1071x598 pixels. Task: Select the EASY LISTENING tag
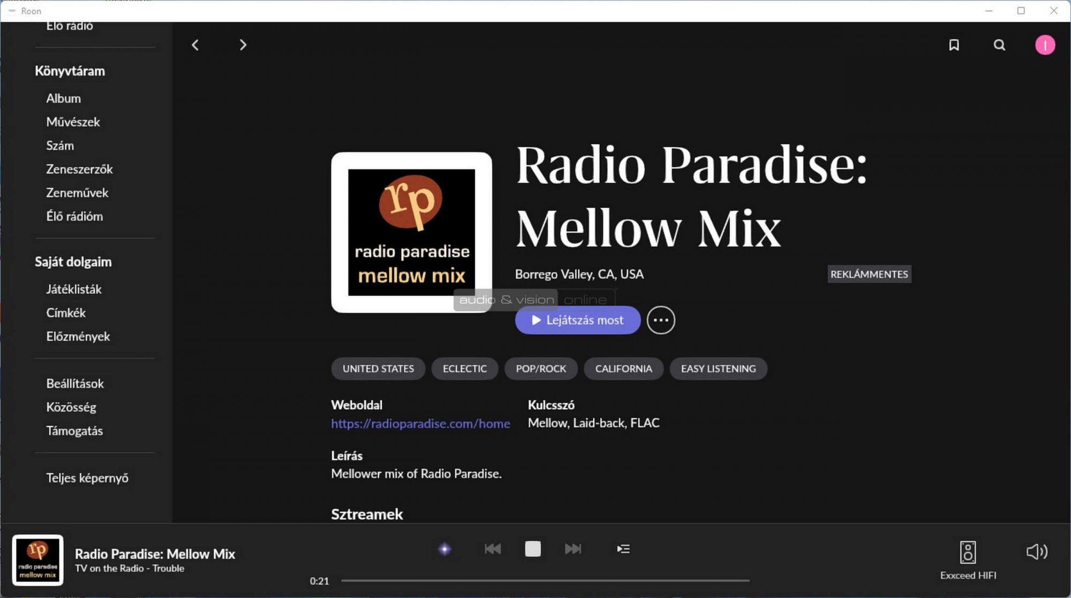[718, 369]
